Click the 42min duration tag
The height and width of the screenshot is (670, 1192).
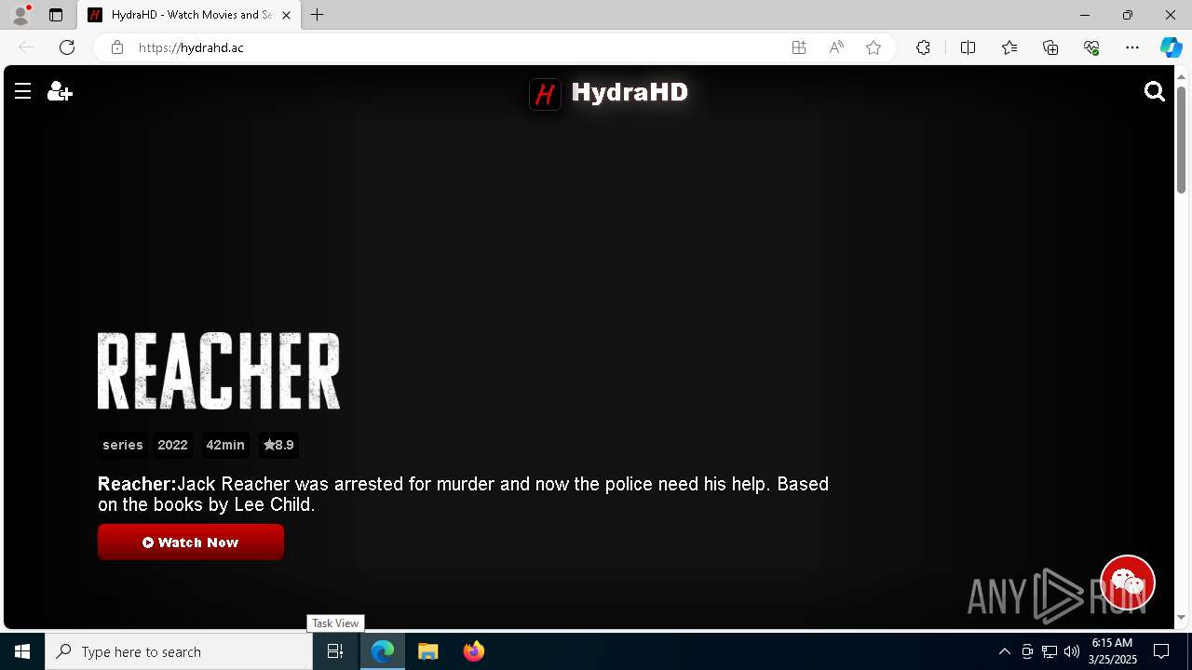[x=225, y=445]
